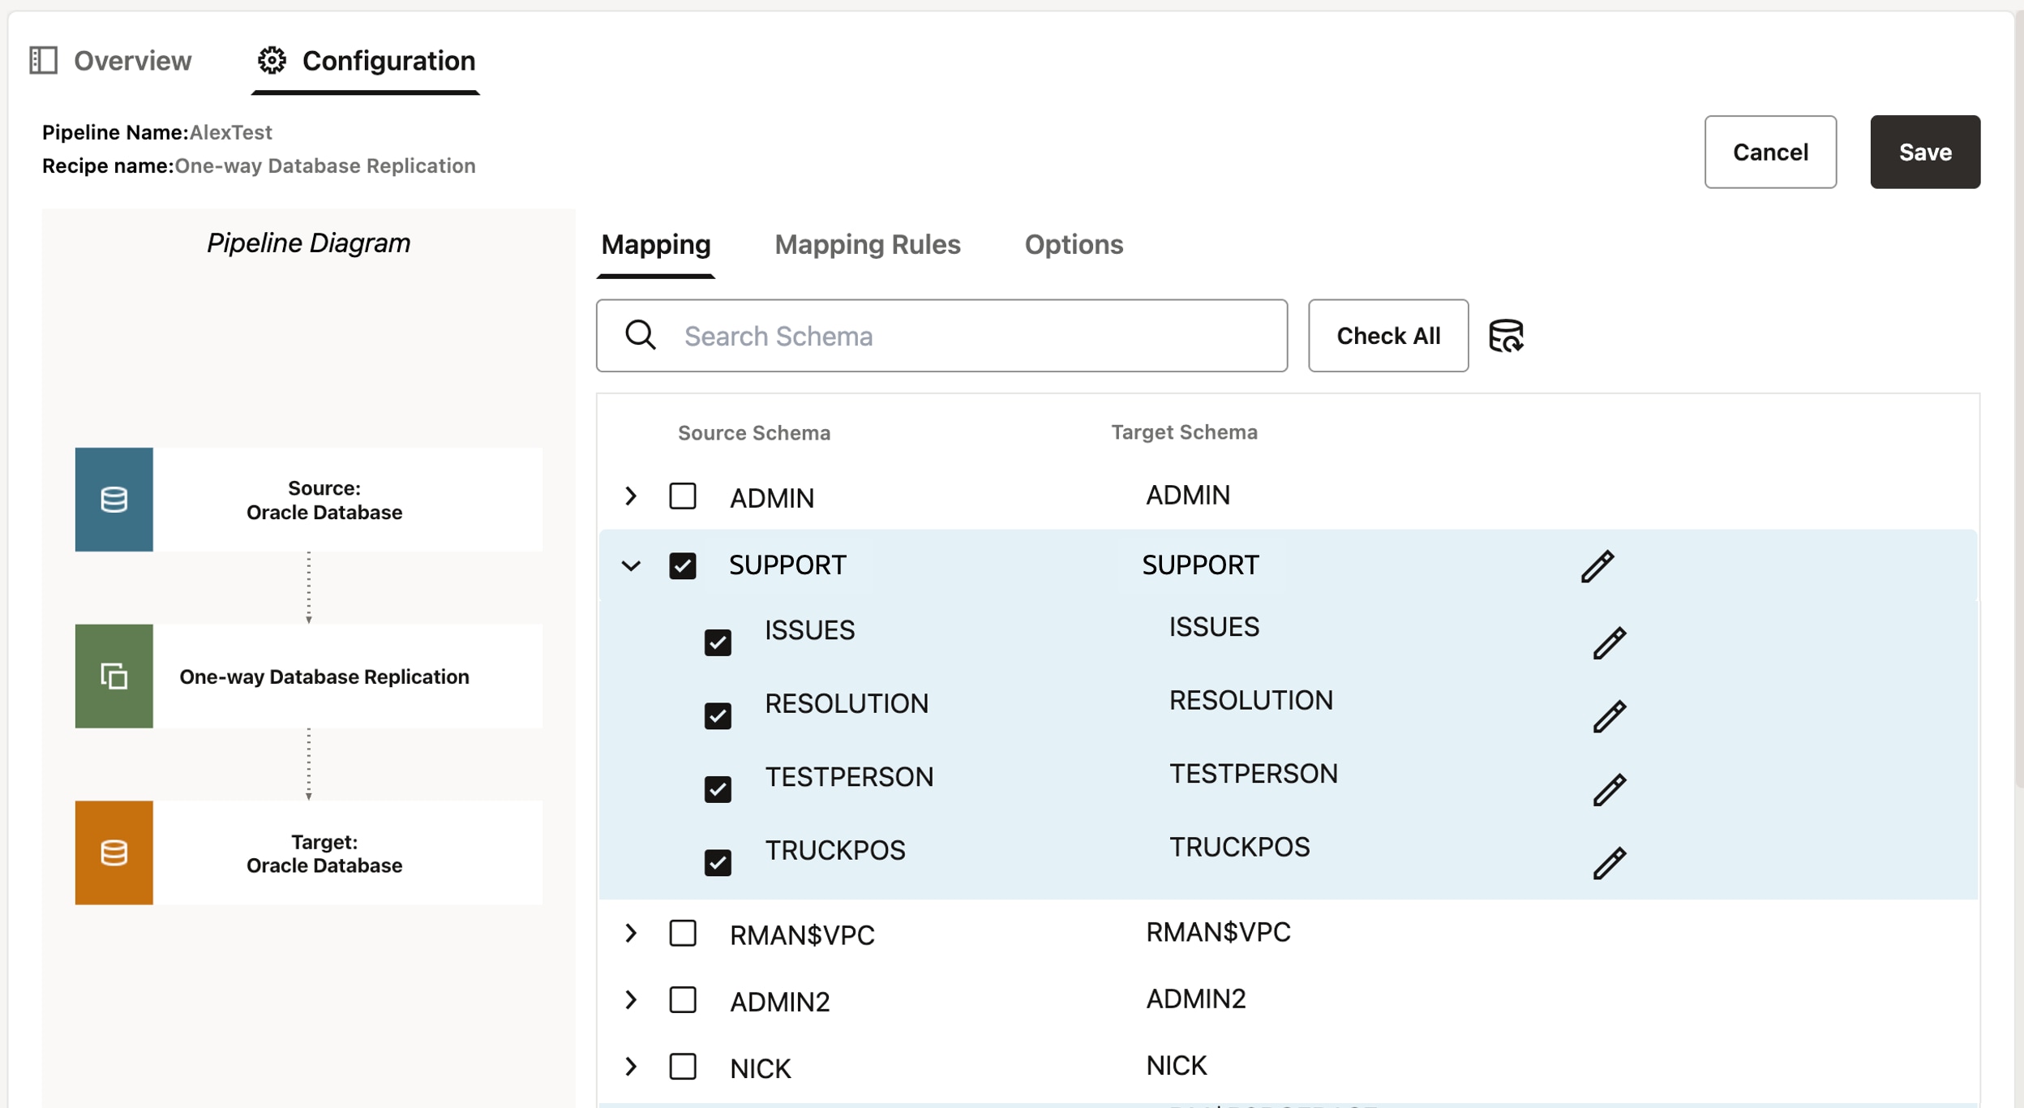Viewport: 2024px width, 1108px height.
Task: Click the Overview panel icon
Action: (x=43, y=60)
